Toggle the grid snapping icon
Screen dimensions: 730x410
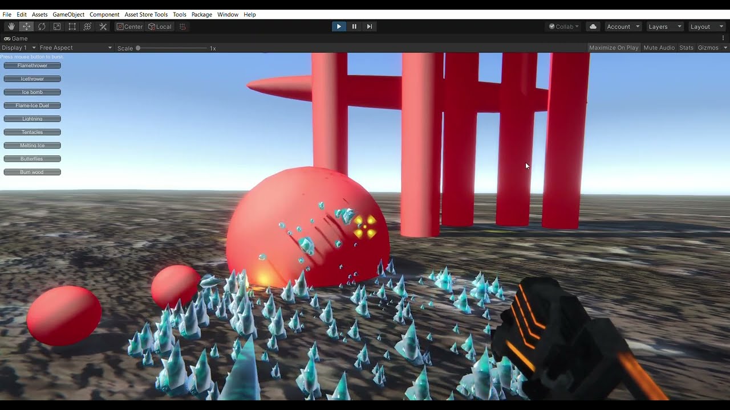[x=182, y=27]
